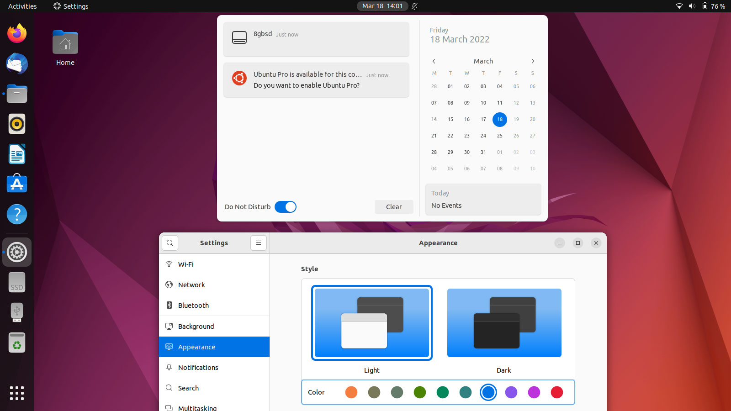
Task: Open the Ubuntu Pro notification
Action: [316, 80]
